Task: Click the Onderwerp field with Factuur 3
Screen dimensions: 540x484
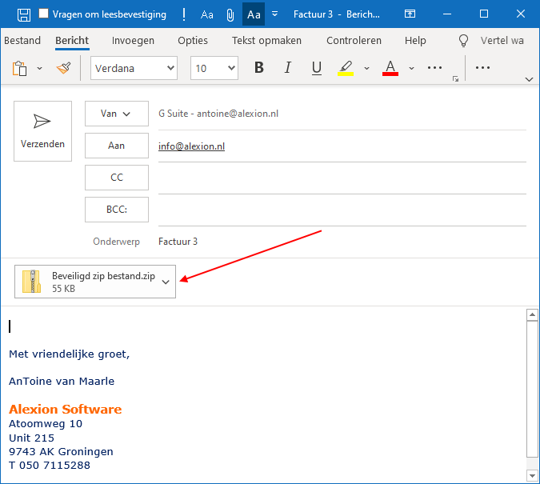Action: click(x=342, y=242)
